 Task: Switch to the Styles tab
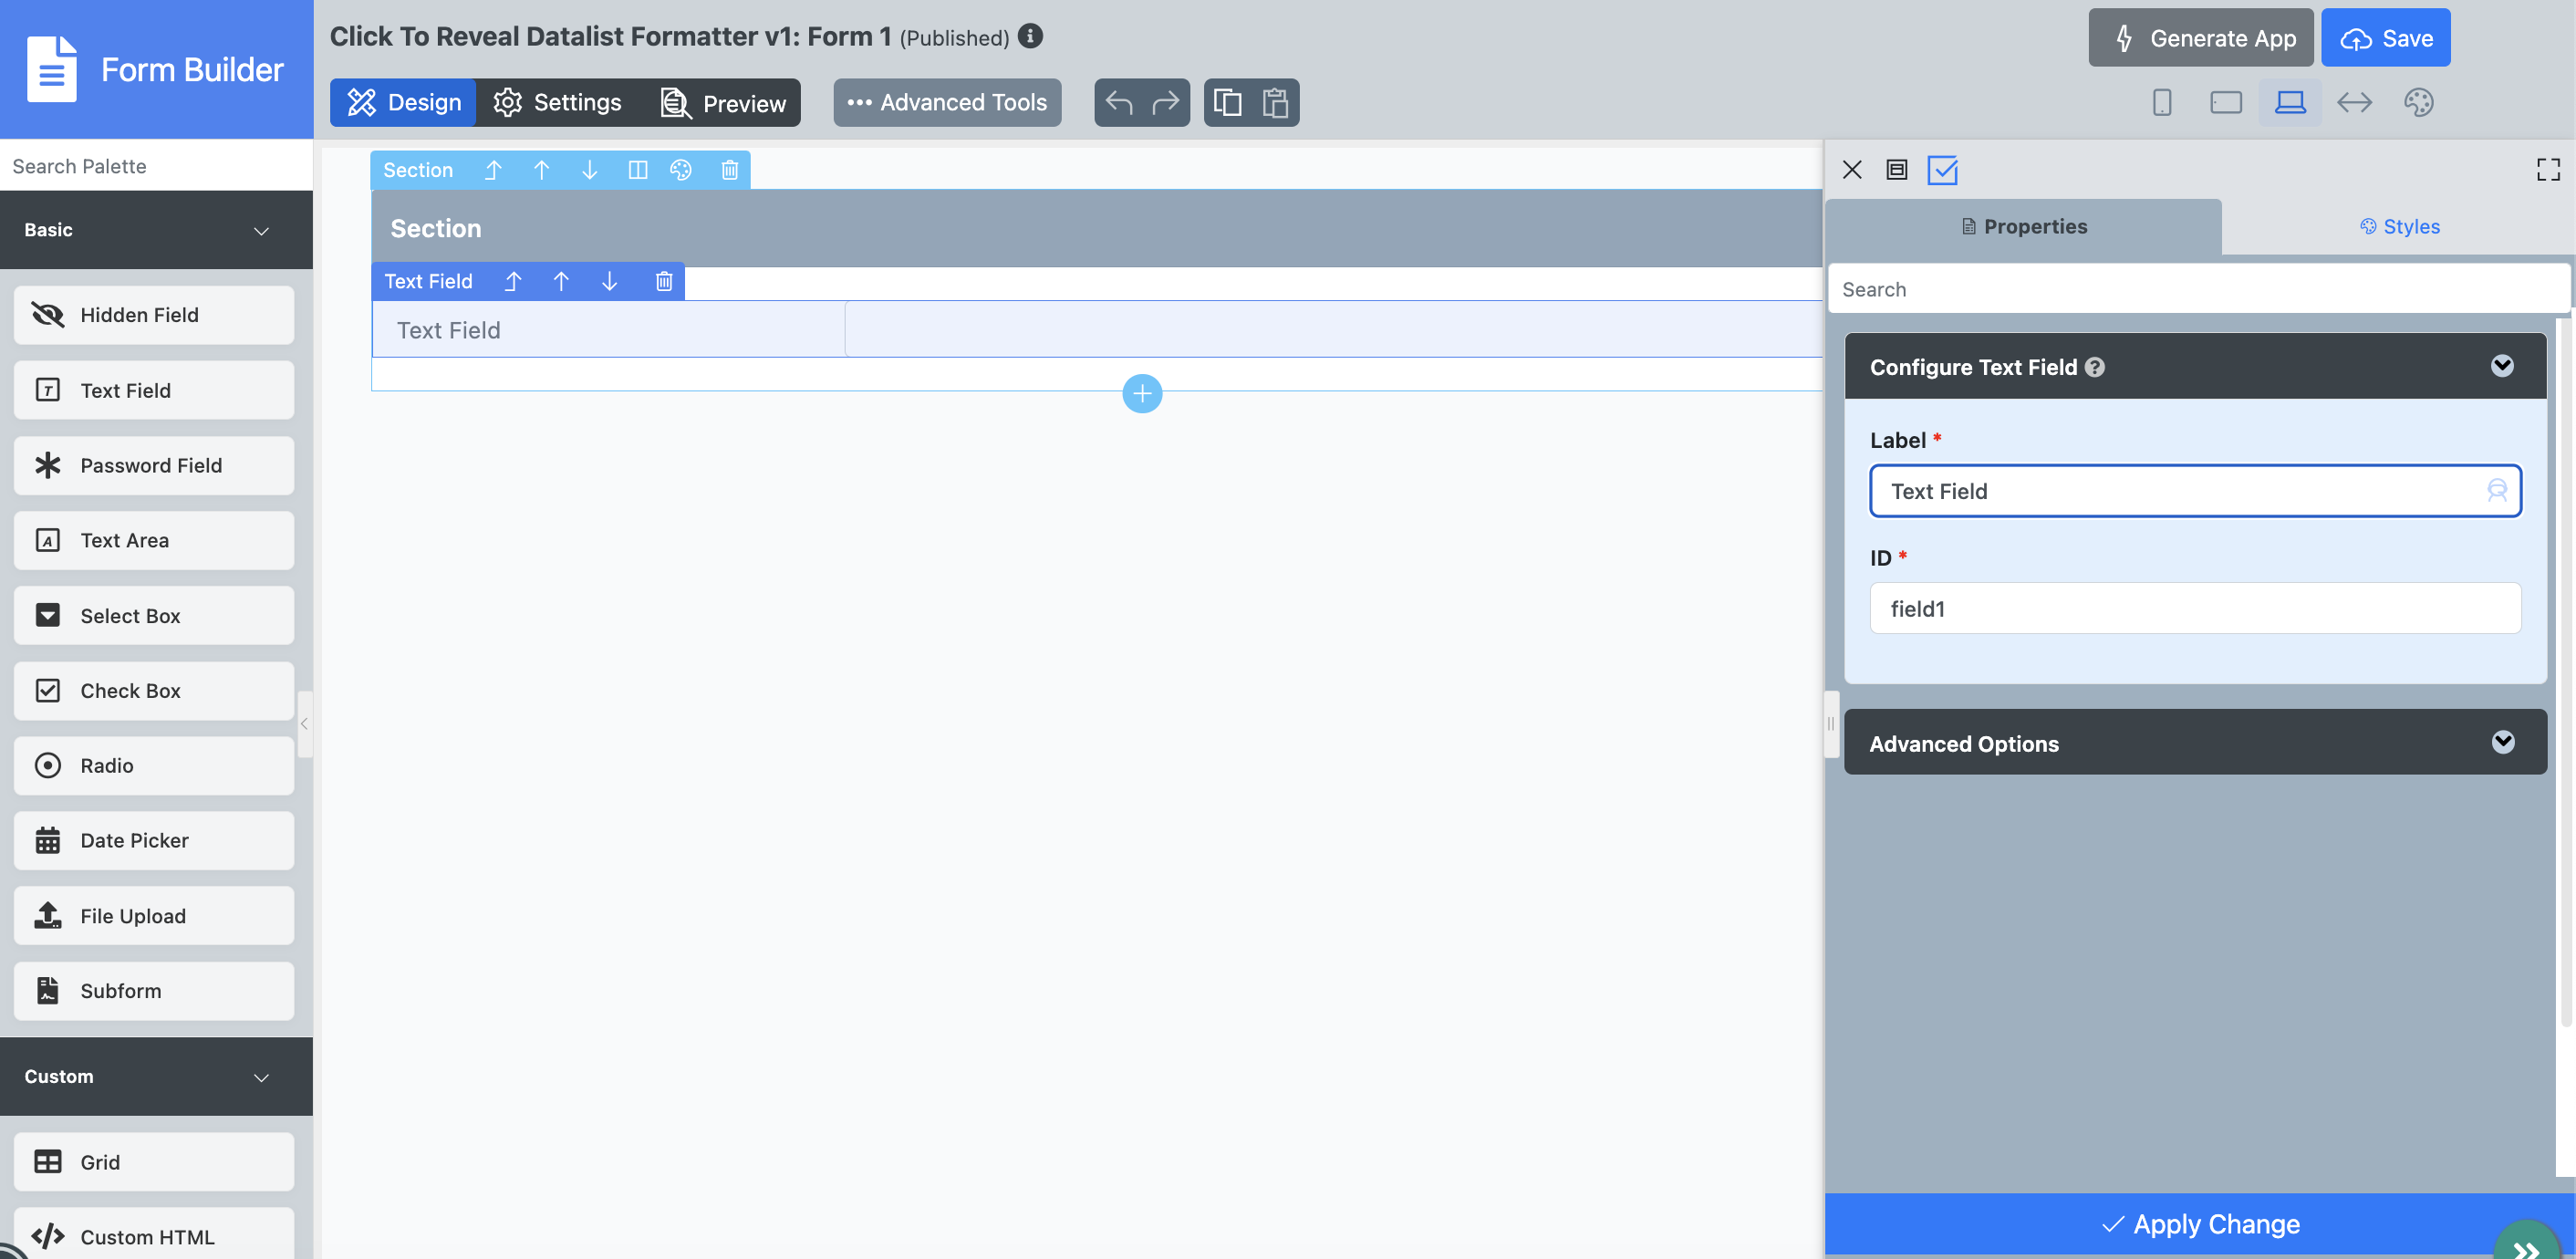click(x=2399, y=226)
